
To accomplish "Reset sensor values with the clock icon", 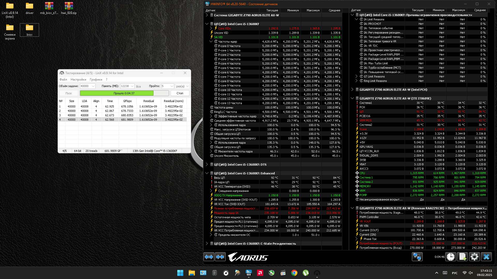I will 451,257.
